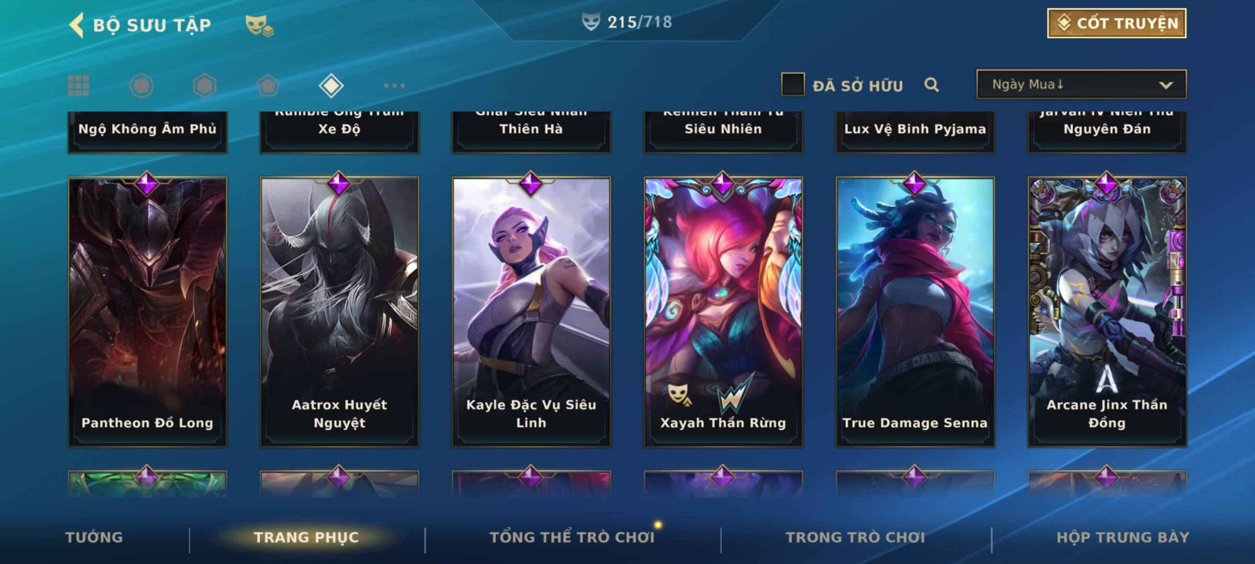Open more filters via three-dots icon
Viewport: 1255px width, 564px height.
pos(394,86)
